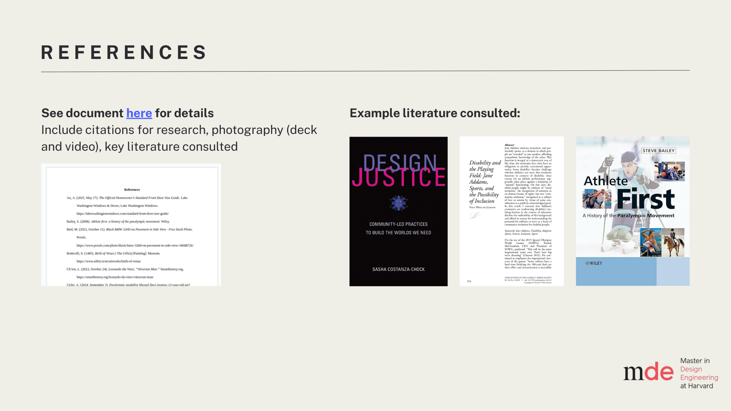Open the "here" document hyperlink
The width and height of the screenshot is (731, 411).
139,113
